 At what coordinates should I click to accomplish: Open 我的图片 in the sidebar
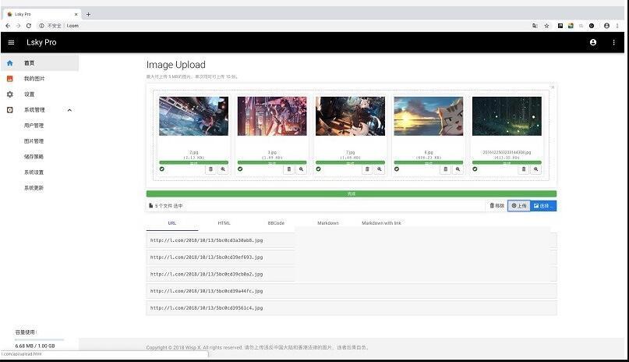(x=34, y=79)
